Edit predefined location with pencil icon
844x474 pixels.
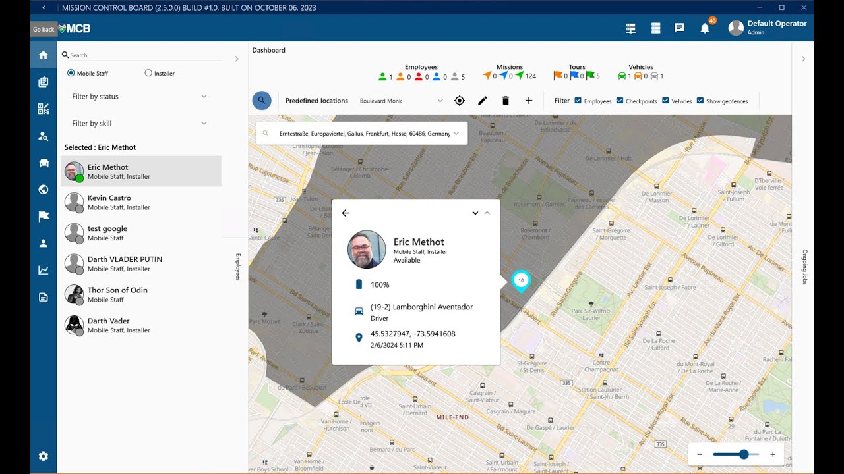(483, 101)
